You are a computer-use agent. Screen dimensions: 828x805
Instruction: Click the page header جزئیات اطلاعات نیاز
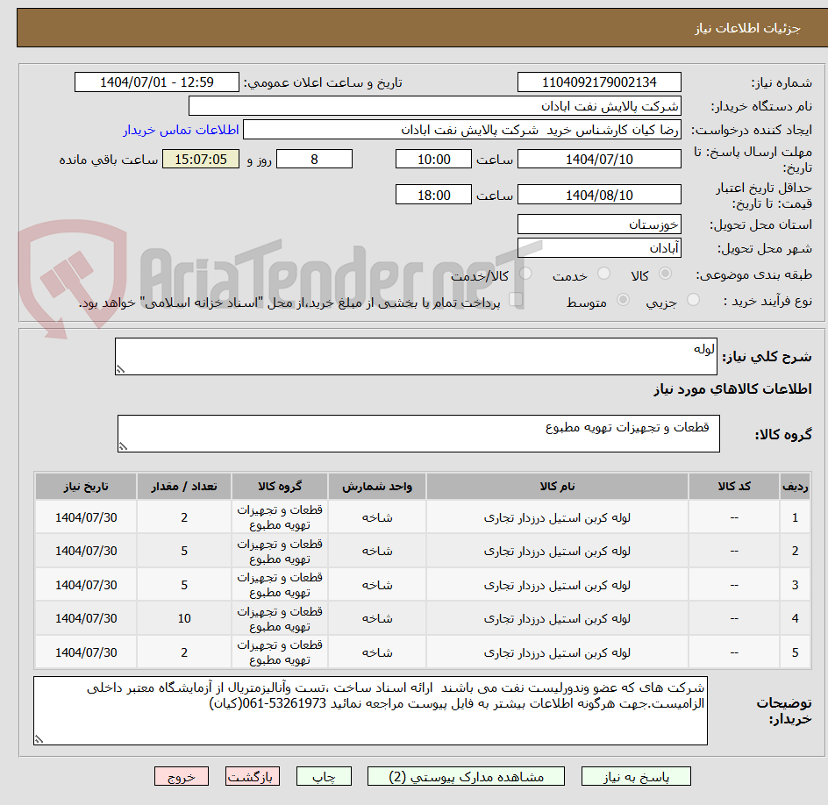point(747,28)
